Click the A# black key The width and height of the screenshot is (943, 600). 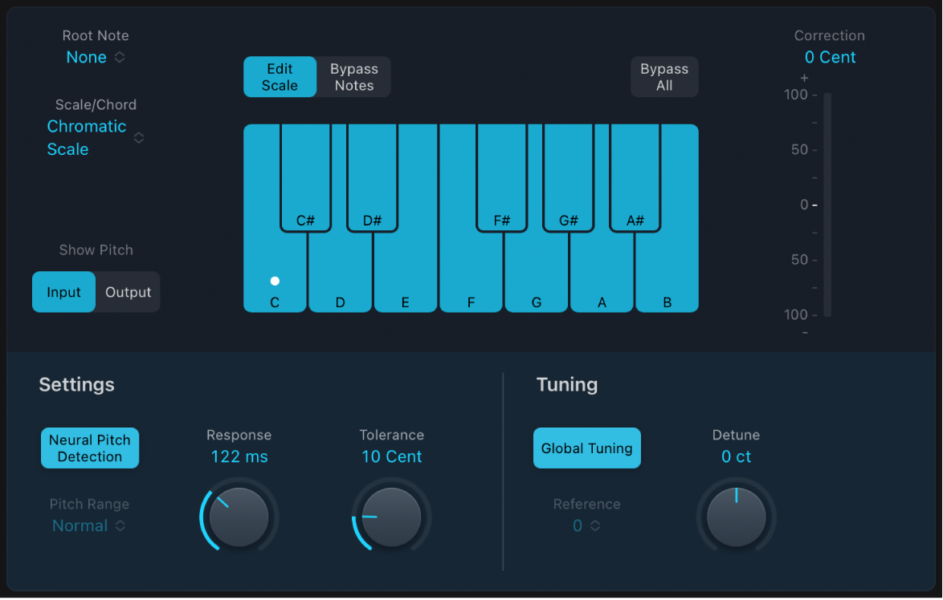click(x=635, y=178)
